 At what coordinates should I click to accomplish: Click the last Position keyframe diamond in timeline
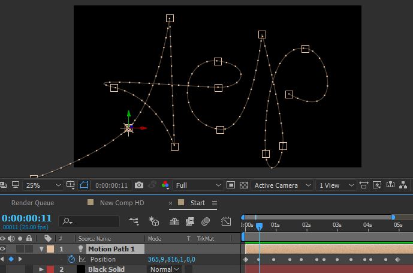(x=397, y=260)
